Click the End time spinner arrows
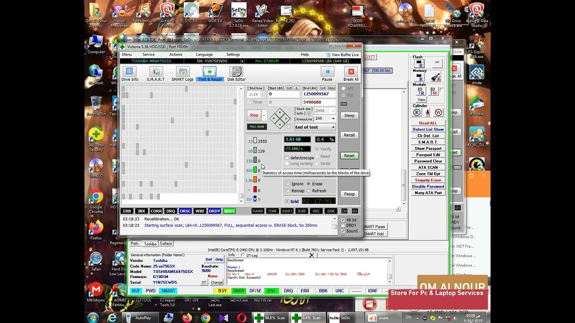Screen dimensions: 575x323 [263, 95]
